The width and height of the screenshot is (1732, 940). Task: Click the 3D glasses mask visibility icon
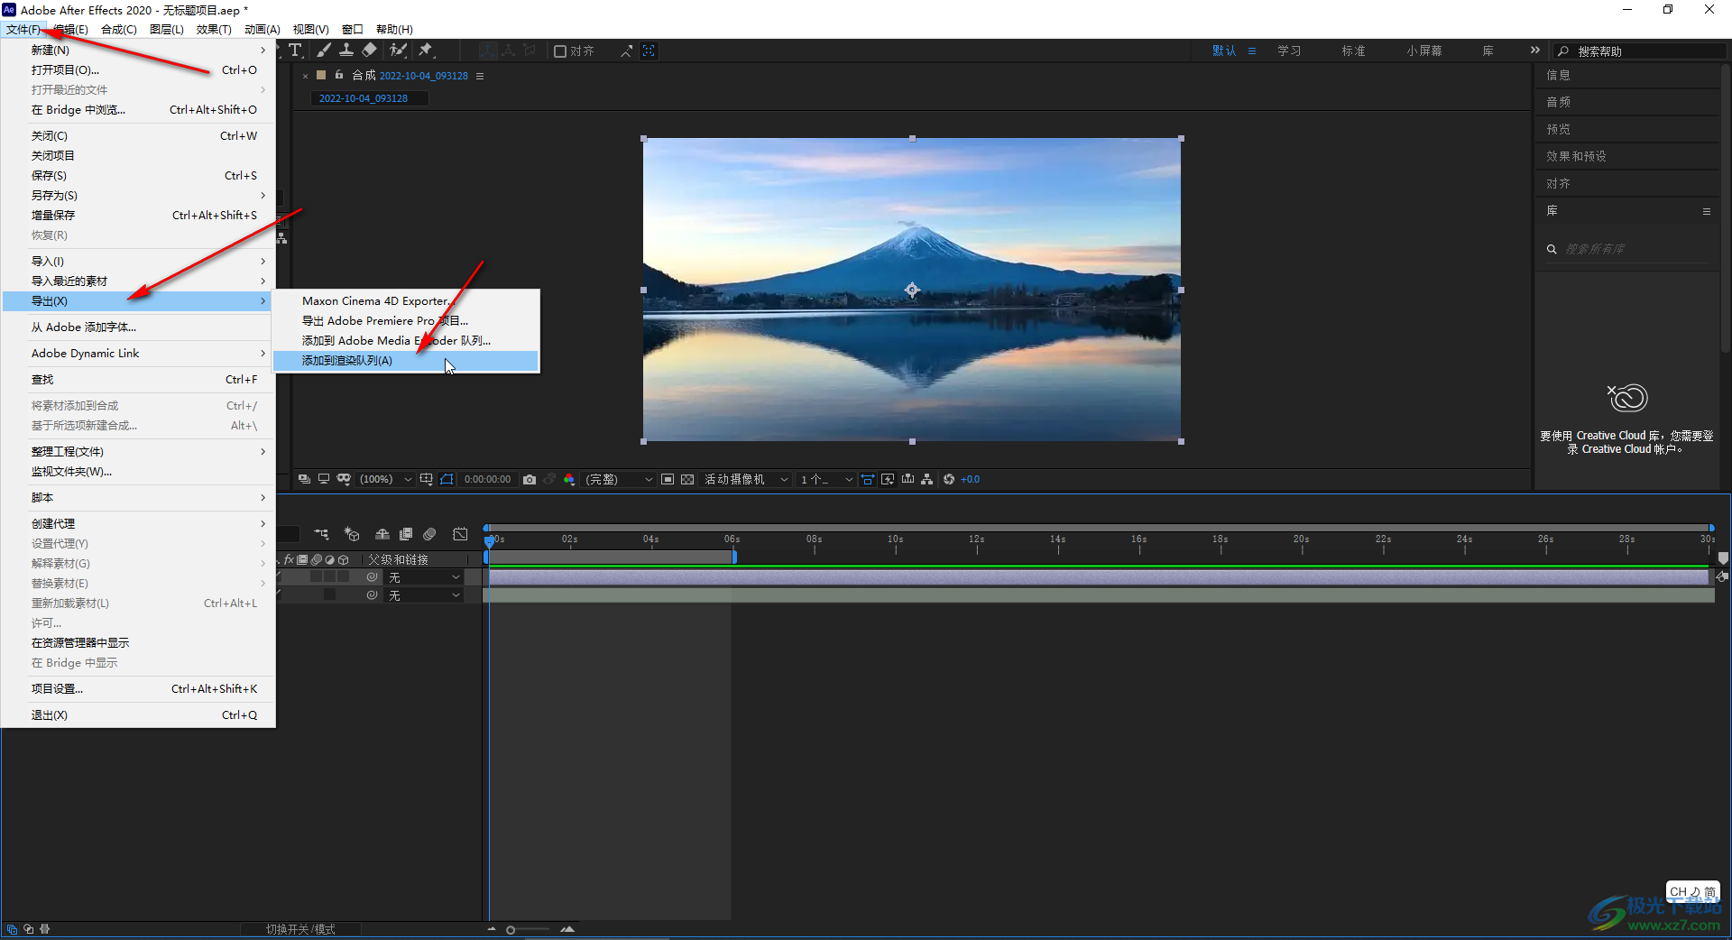point(344,479)
